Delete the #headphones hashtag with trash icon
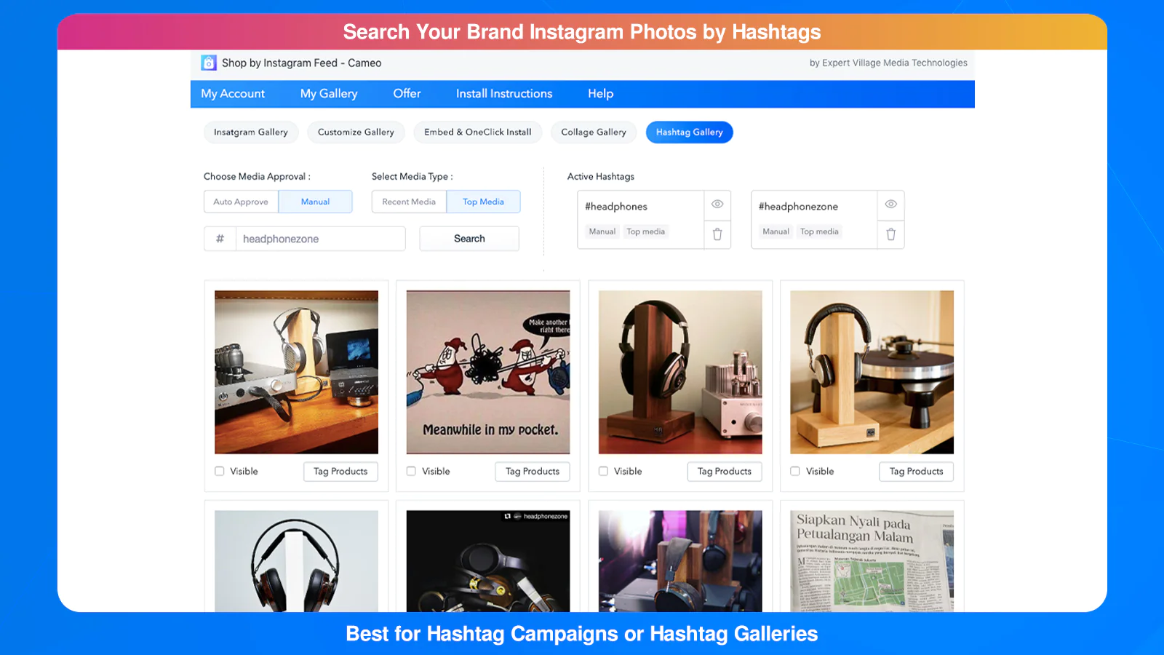1164x655 pixels. [717, 234]
